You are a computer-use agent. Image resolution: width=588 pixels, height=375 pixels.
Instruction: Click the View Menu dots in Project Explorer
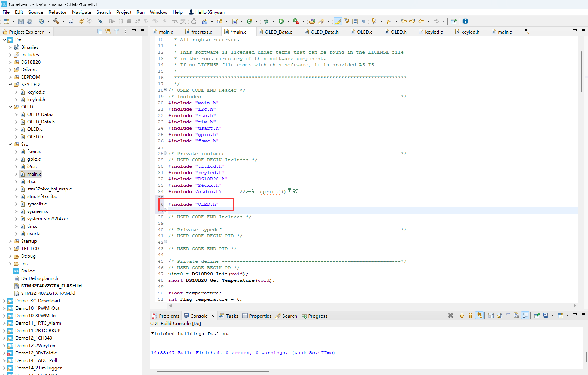125,32
